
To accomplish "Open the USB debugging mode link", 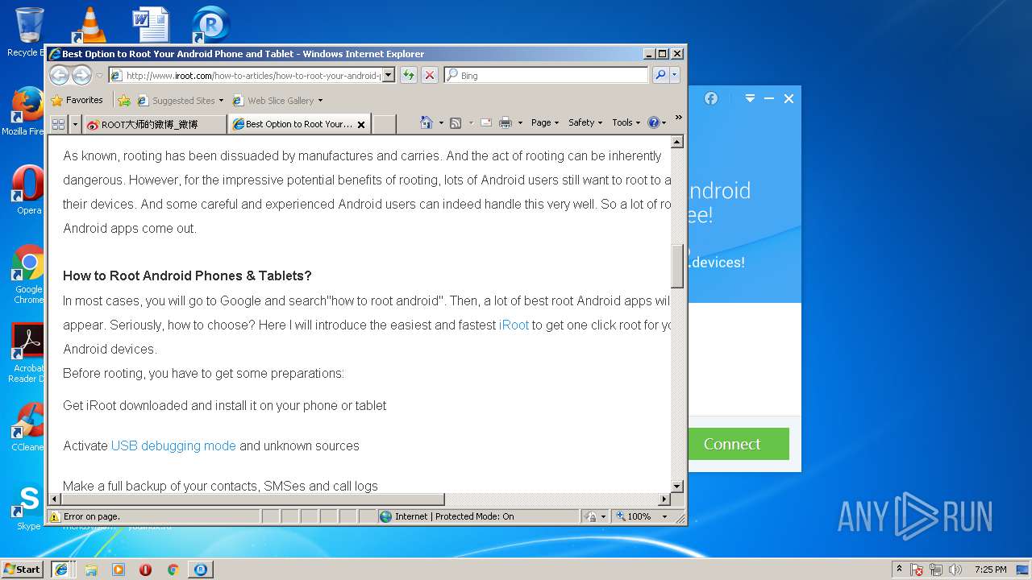I will click(173, 445).
